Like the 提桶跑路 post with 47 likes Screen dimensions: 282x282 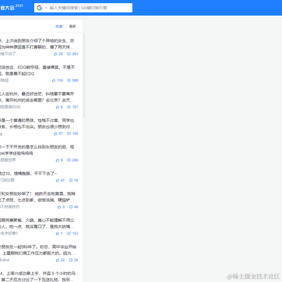point(60,180)
